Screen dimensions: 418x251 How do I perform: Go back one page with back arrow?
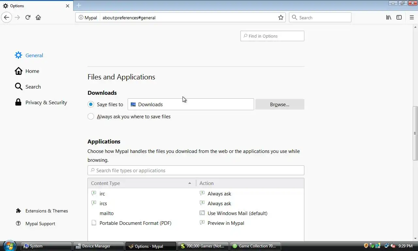click(x=7, y=17)
